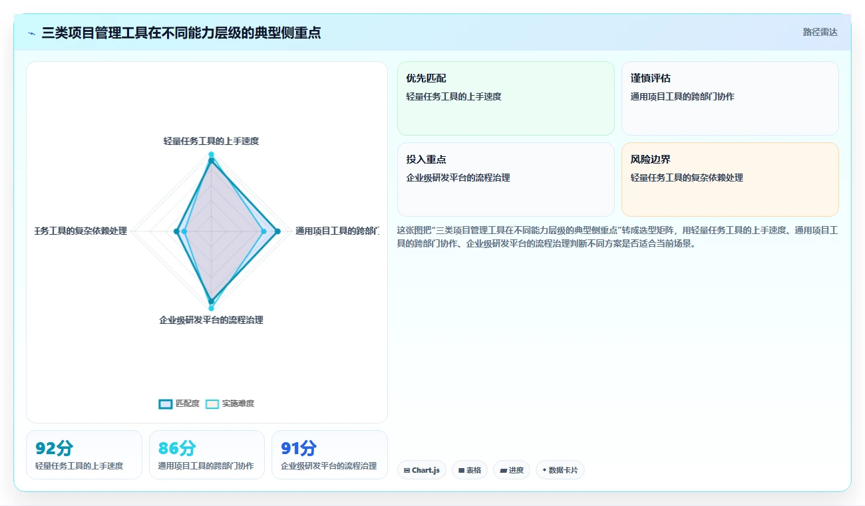Click the 匹配度 legend label
Viewport: 865px width, 506px height.
tap(188, 404)
